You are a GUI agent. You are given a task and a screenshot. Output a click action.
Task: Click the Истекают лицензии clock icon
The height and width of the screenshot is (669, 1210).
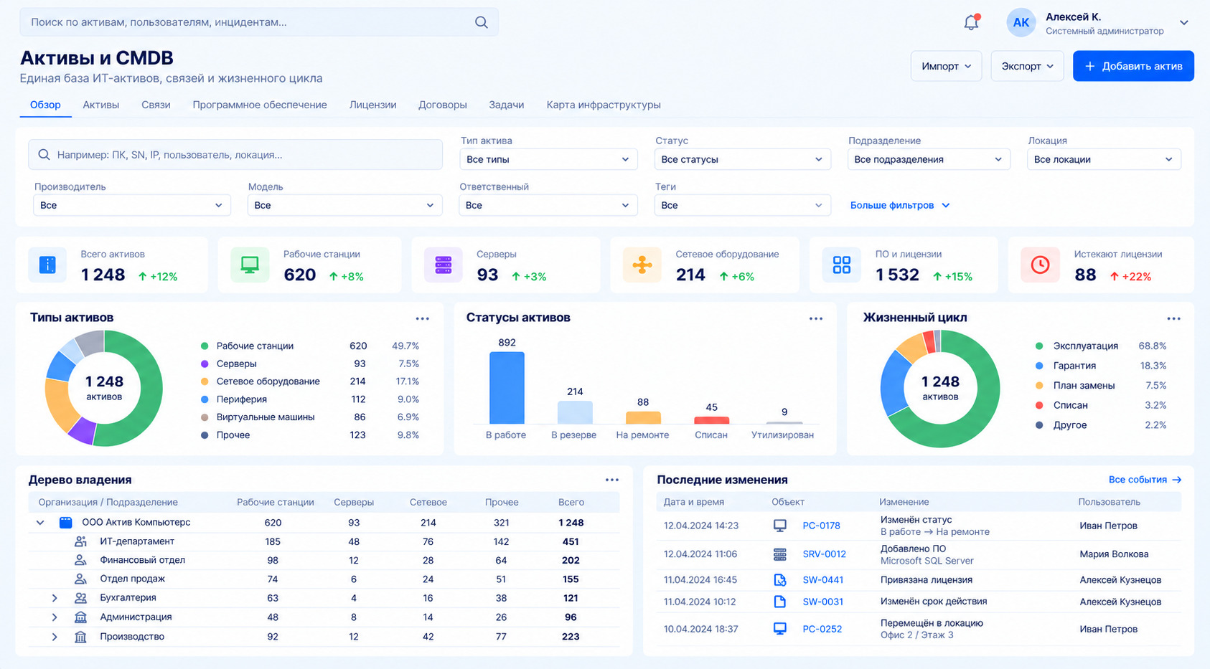coord(1040,265)
